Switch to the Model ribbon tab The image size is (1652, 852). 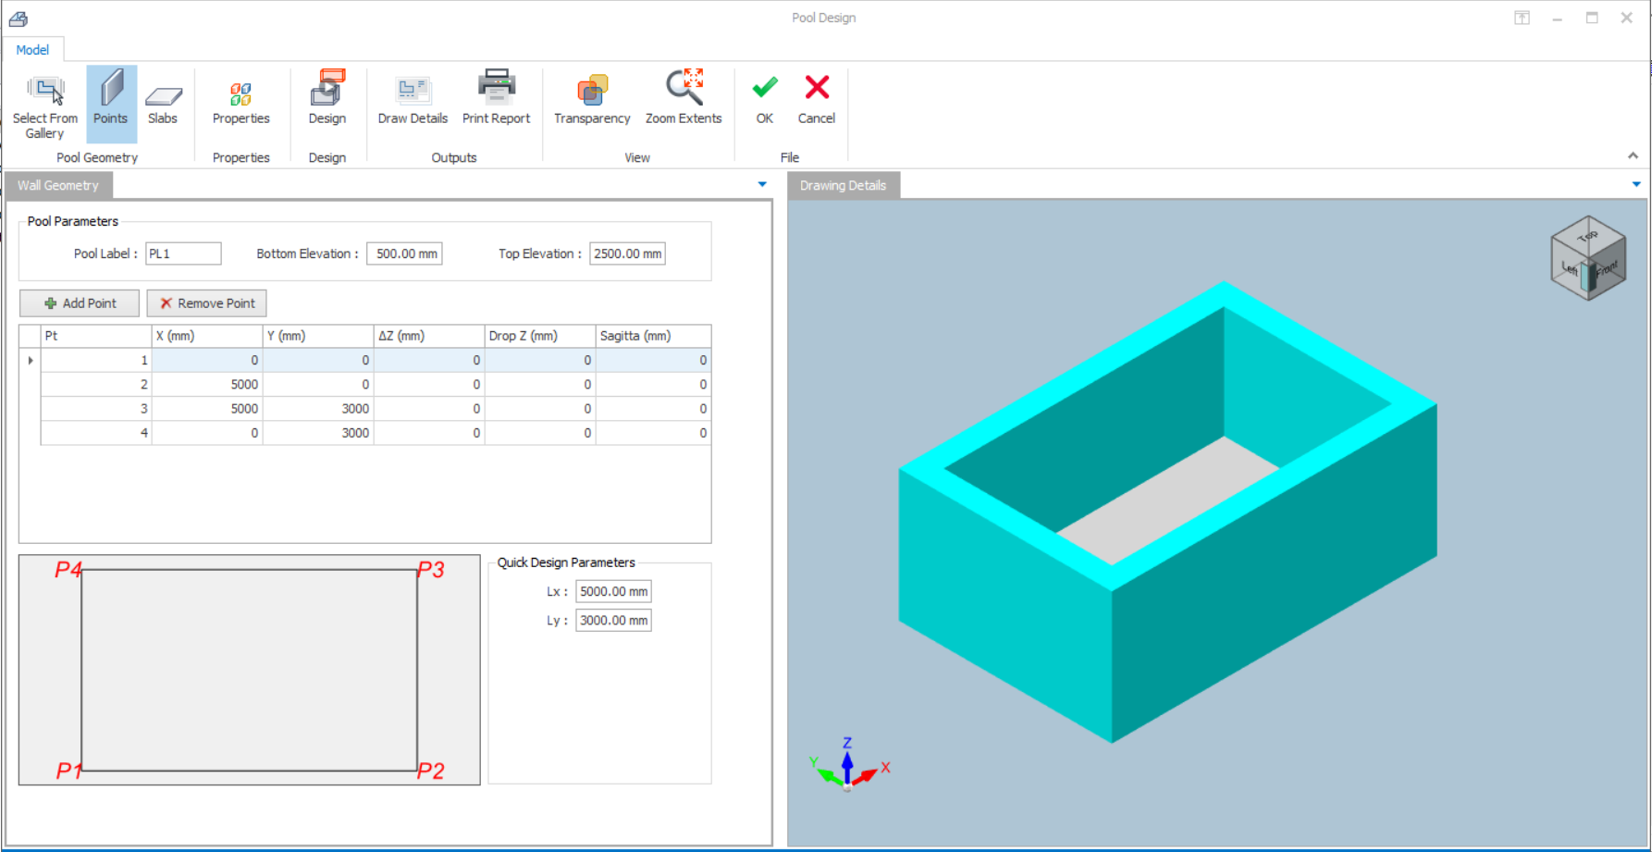[32, 50]
